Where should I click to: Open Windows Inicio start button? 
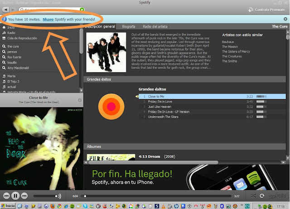tap(8, 206)
